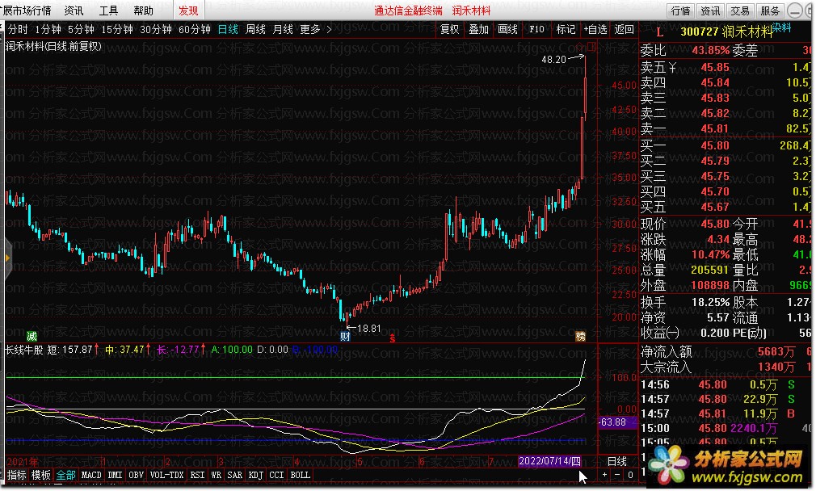
Task: Click the 18.81 low price label
Action: pyautogui.click(x=369, y=329)
